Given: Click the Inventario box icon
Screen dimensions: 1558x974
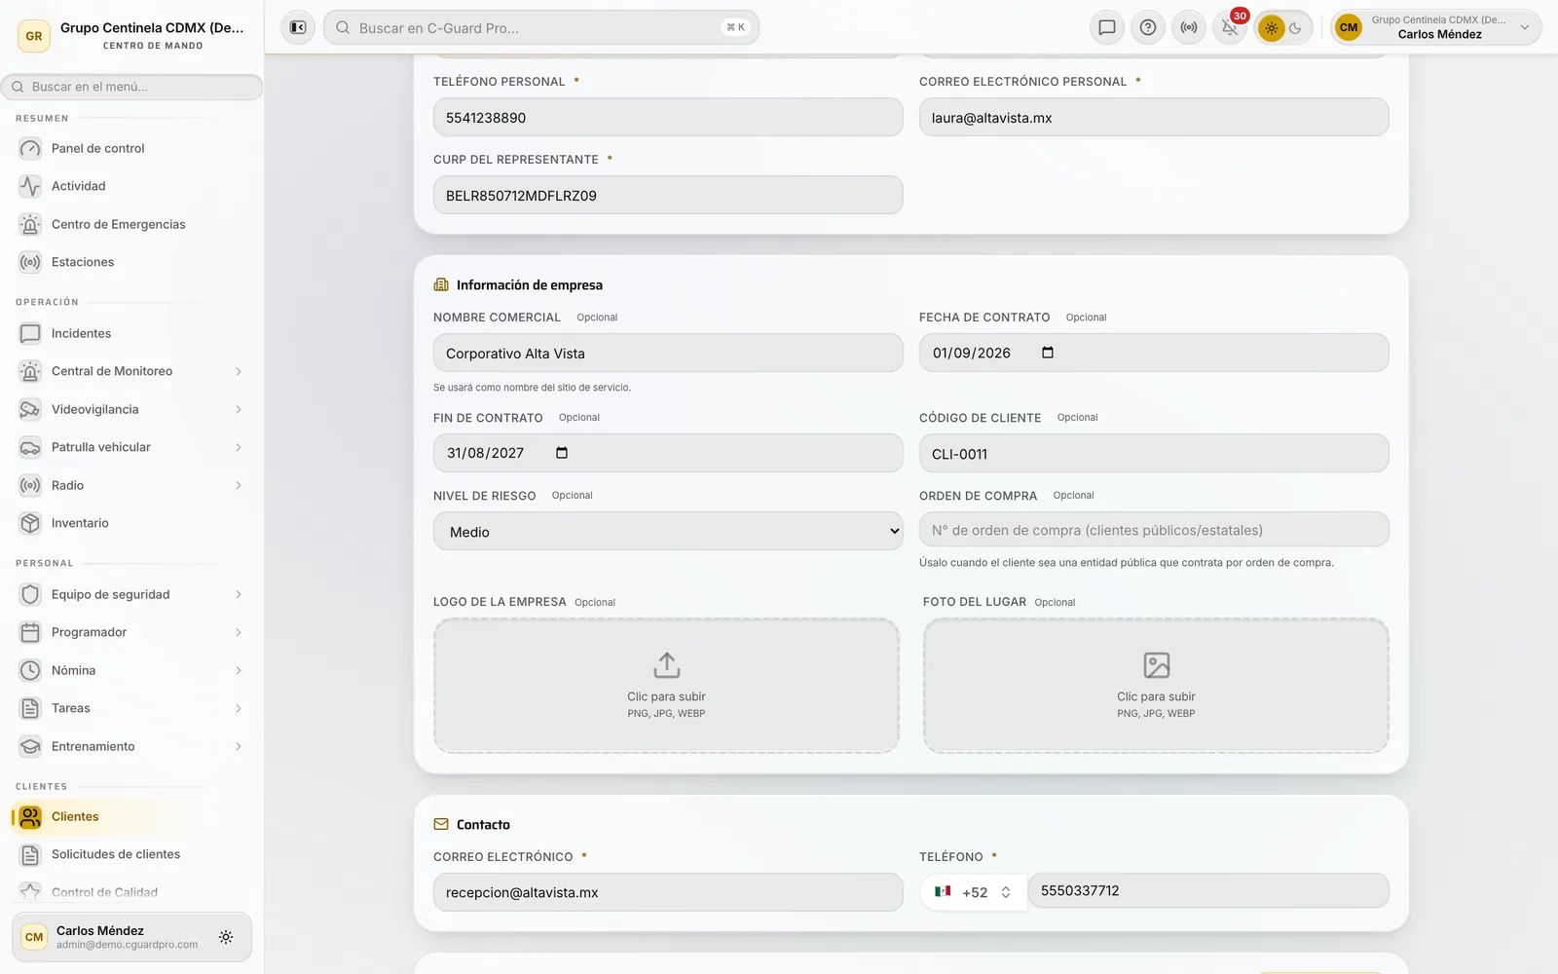Looking at the screenshot, I should tap(30, 523).
